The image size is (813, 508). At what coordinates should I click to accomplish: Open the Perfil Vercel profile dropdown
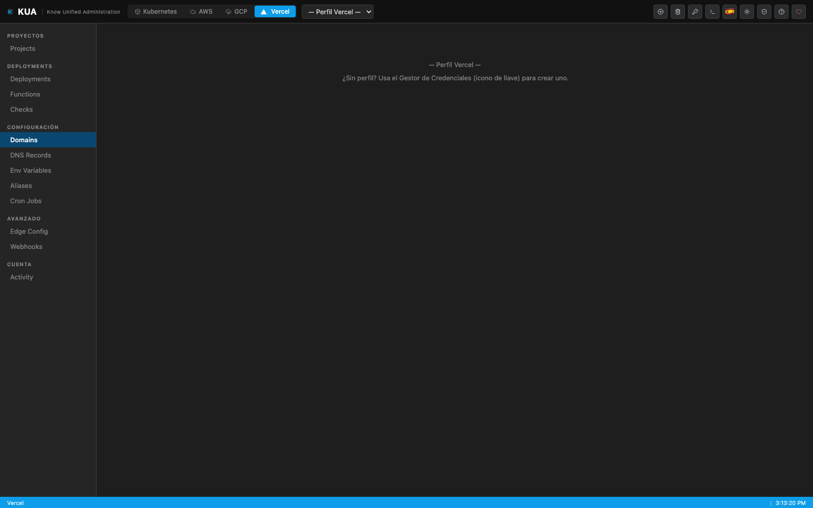[x=337, y=12]
